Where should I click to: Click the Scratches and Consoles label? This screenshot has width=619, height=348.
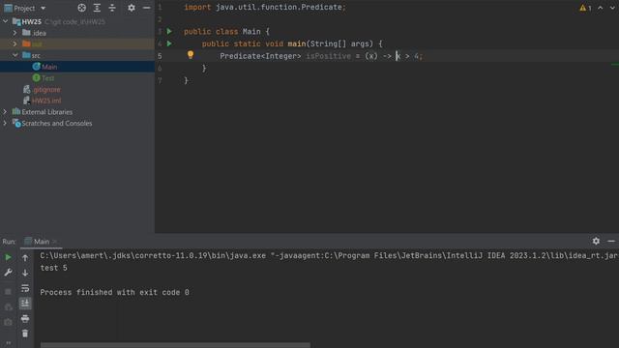click(x=57, y=123)
